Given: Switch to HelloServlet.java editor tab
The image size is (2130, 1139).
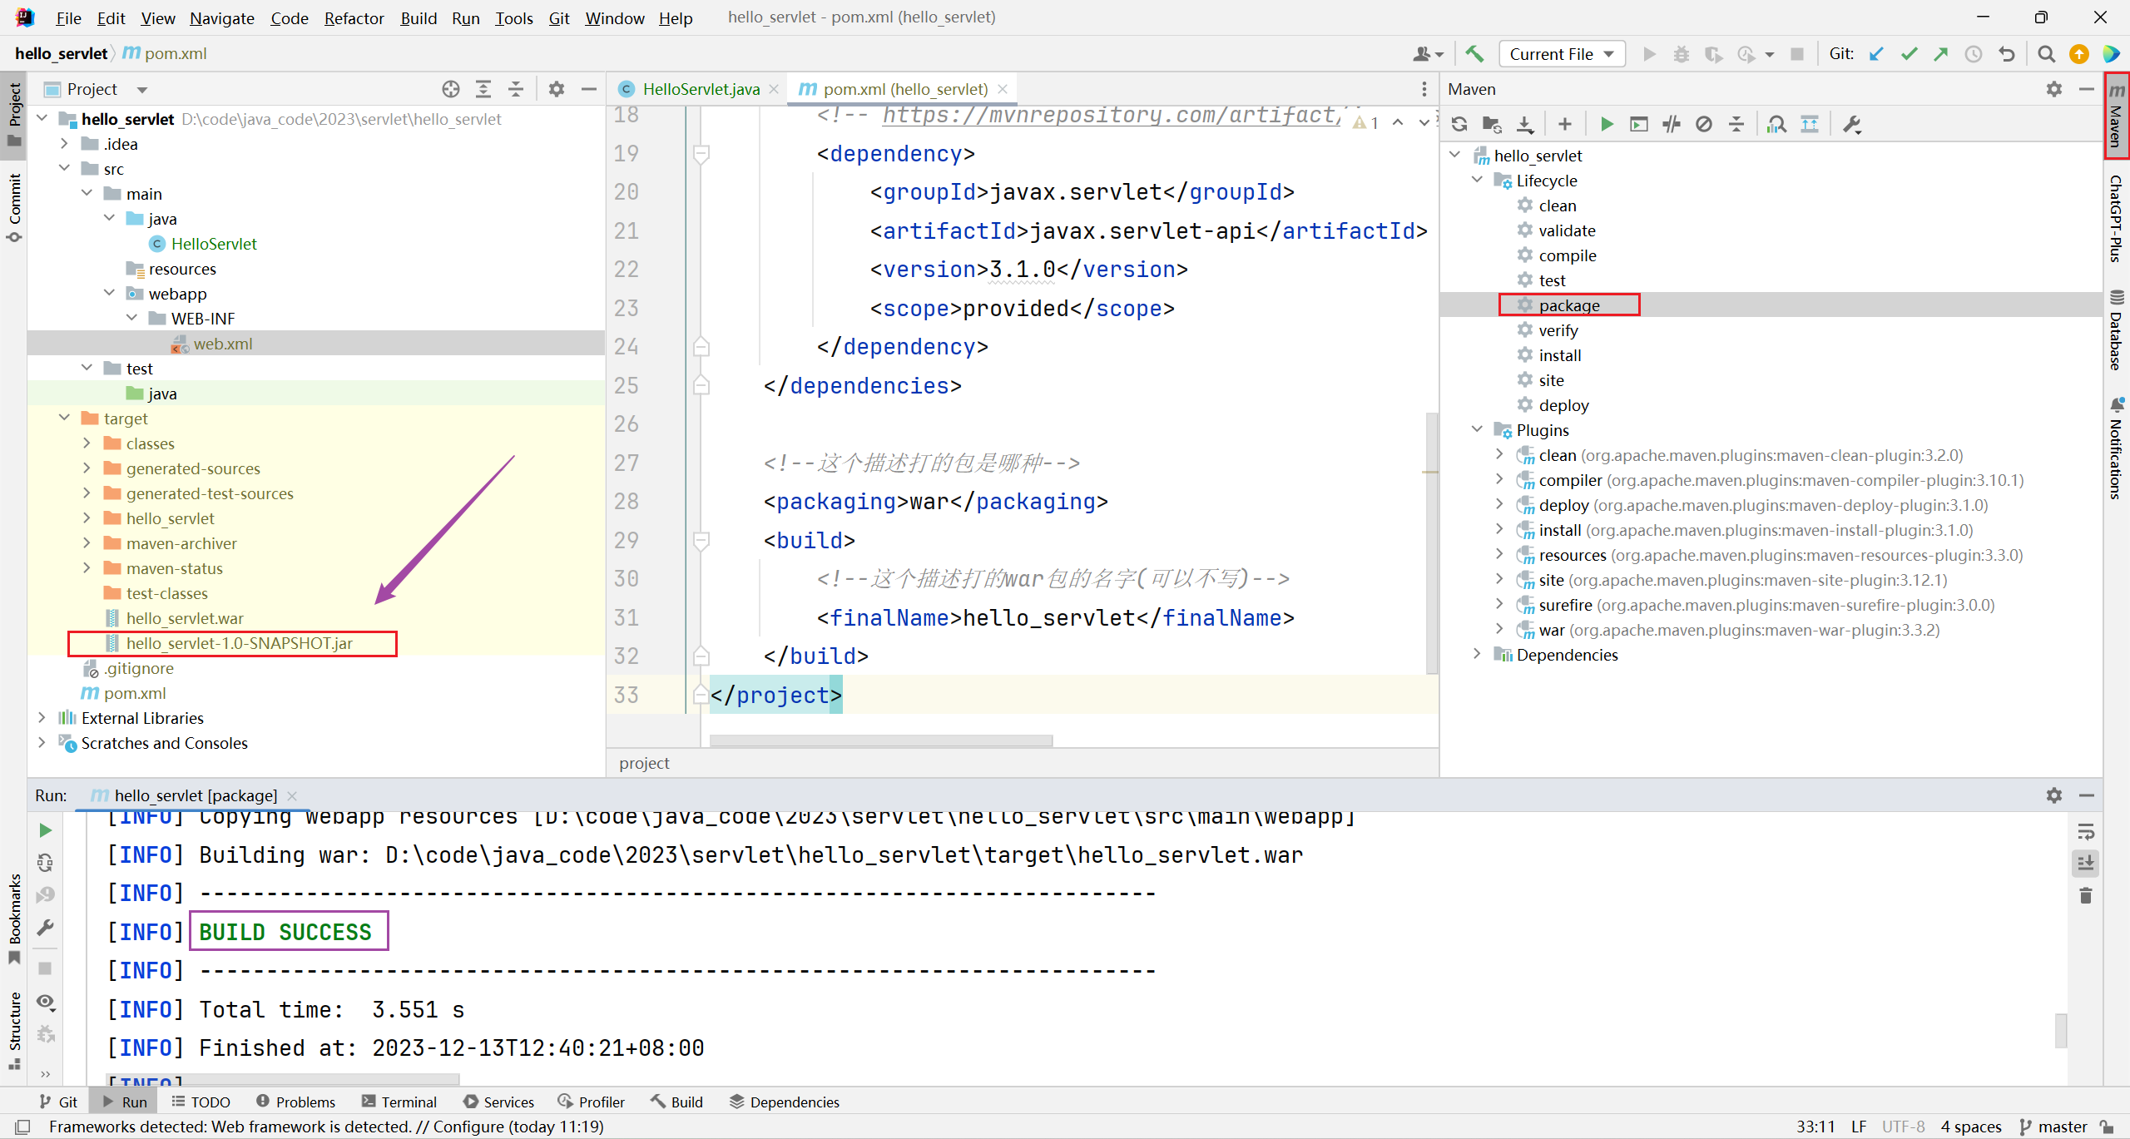Looking at the screenshot, I should 701,89.
